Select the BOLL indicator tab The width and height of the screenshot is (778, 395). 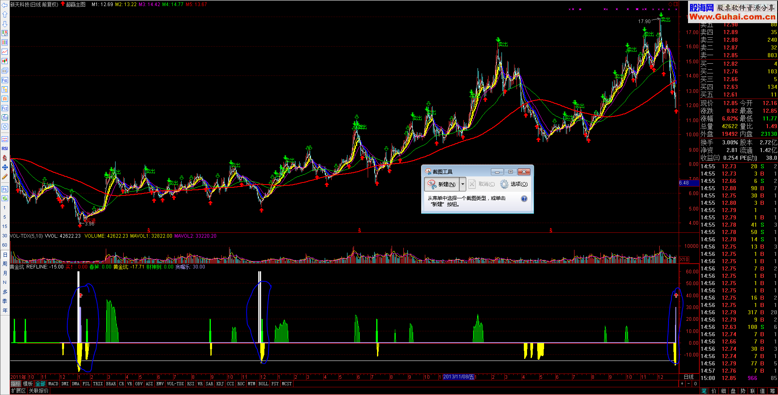[263, 384]
